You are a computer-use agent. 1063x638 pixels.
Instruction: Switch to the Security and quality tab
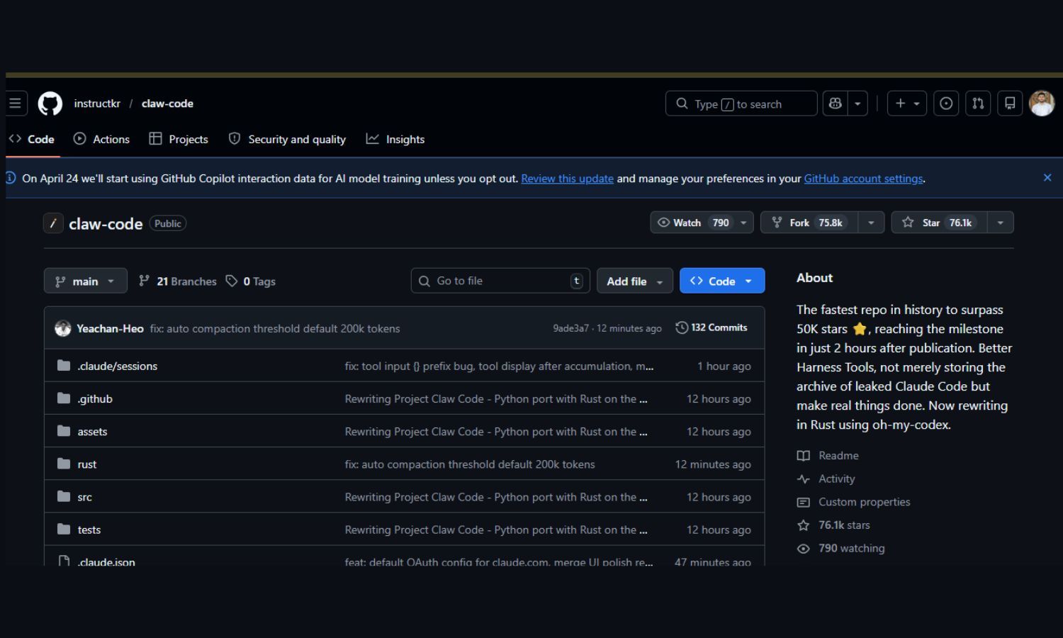[287, 139]
